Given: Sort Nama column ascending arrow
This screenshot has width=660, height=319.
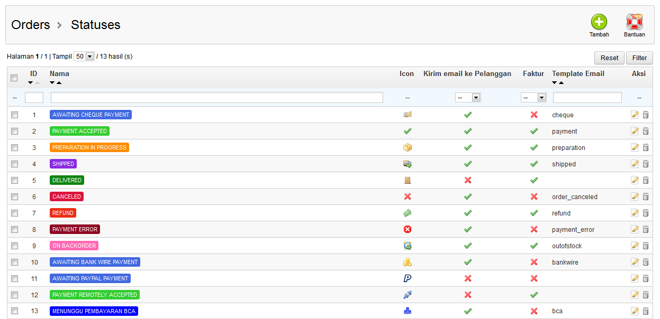Looking at the screenshot, I should tap(59, 83).
